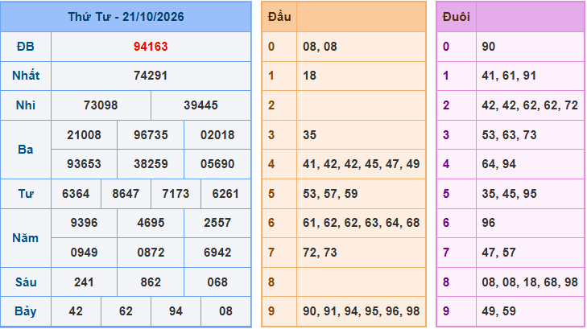Click the Ba number 05690

217,164
